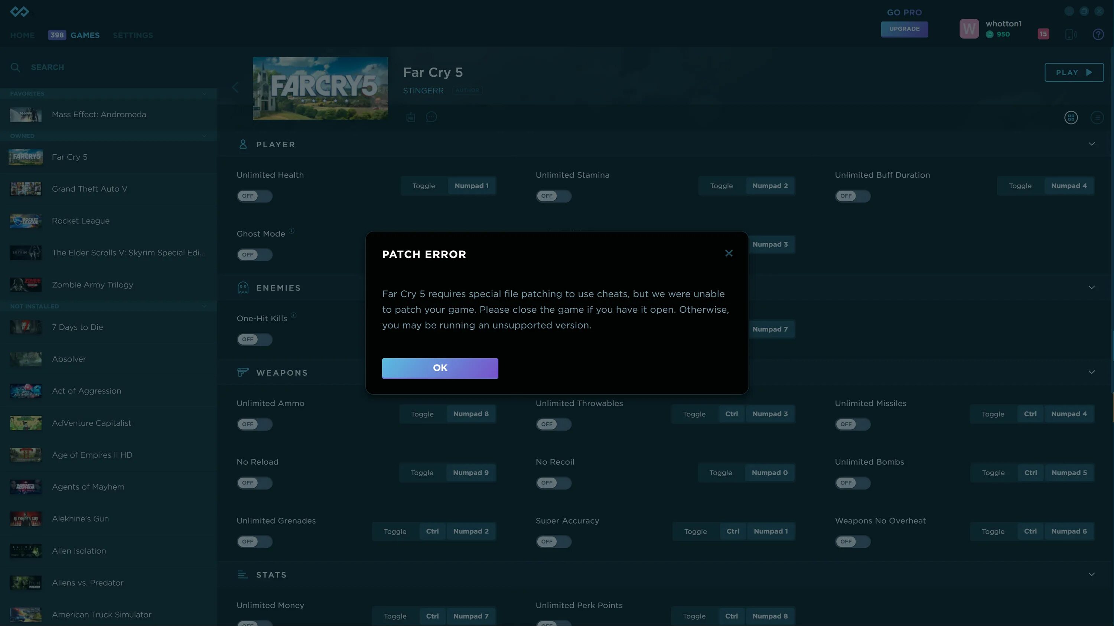Select Grand Theft Auto V in sidebar
This screenshot has height=626, width=1114.
[x=108, y=189]
